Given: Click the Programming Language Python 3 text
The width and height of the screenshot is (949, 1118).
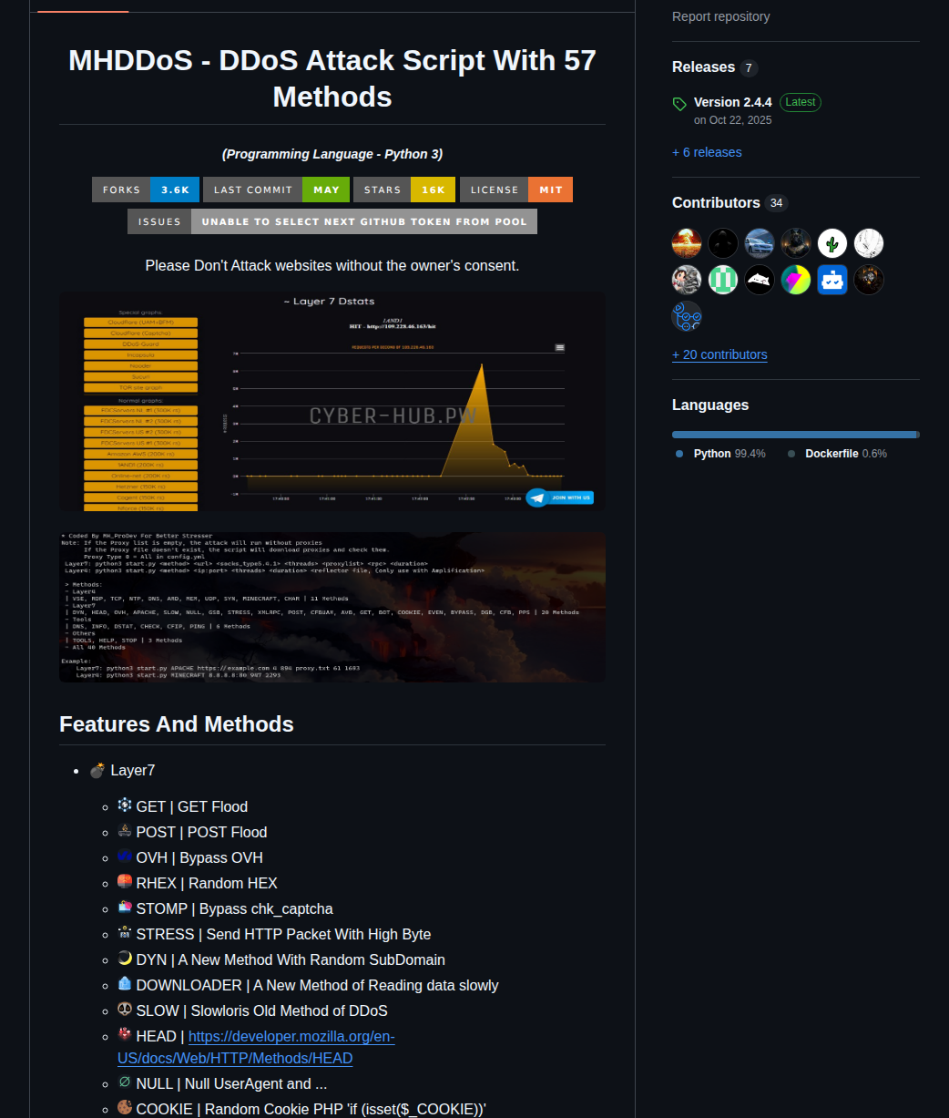Looking at the screenshot, I should point(332,154).
